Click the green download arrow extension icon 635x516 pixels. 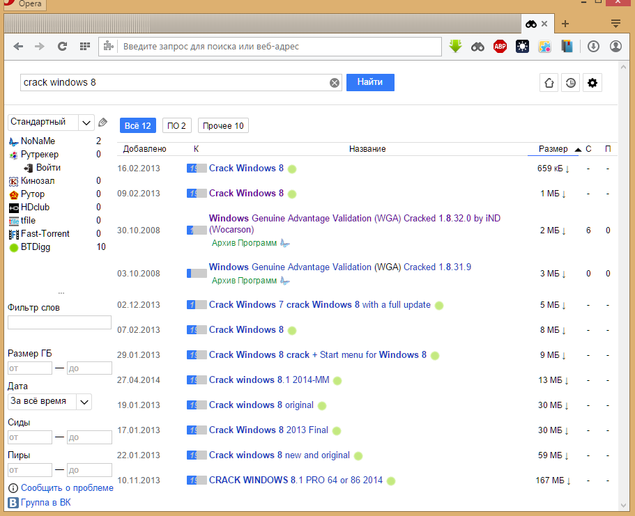pos(456,47)
